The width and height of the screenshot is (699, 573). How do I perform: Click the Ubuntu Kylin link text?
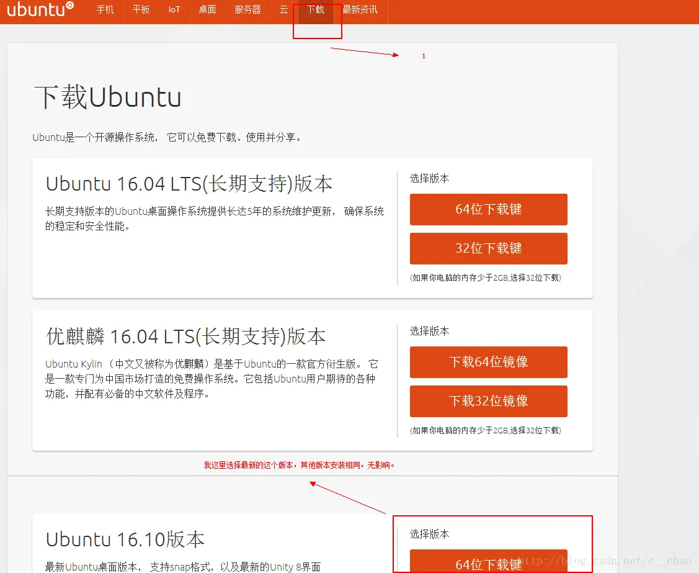(74, 364)
